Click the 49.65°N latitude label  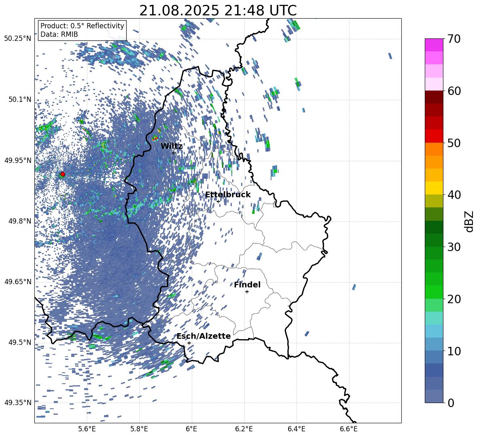point(18,281)
